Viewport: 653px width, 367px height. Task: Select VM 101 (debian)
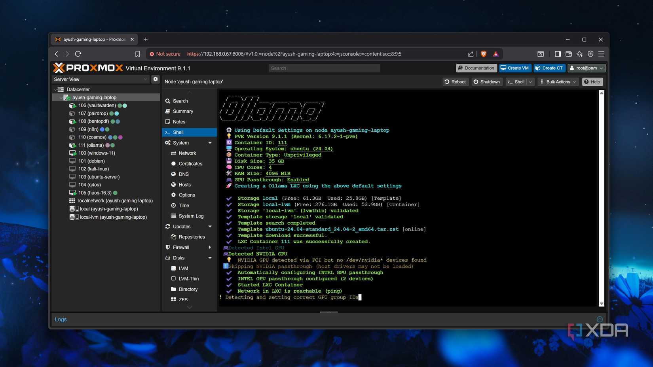tap(91, 161)
